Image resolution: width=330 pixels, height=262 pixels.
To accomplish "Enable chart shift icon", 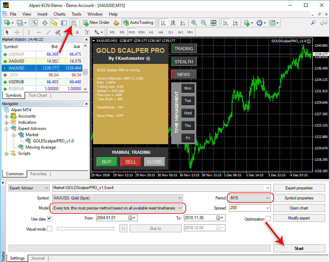I will [235, 23].
